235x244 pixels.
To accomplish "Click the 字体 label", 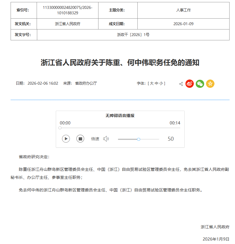I will (x=141, y=84).
